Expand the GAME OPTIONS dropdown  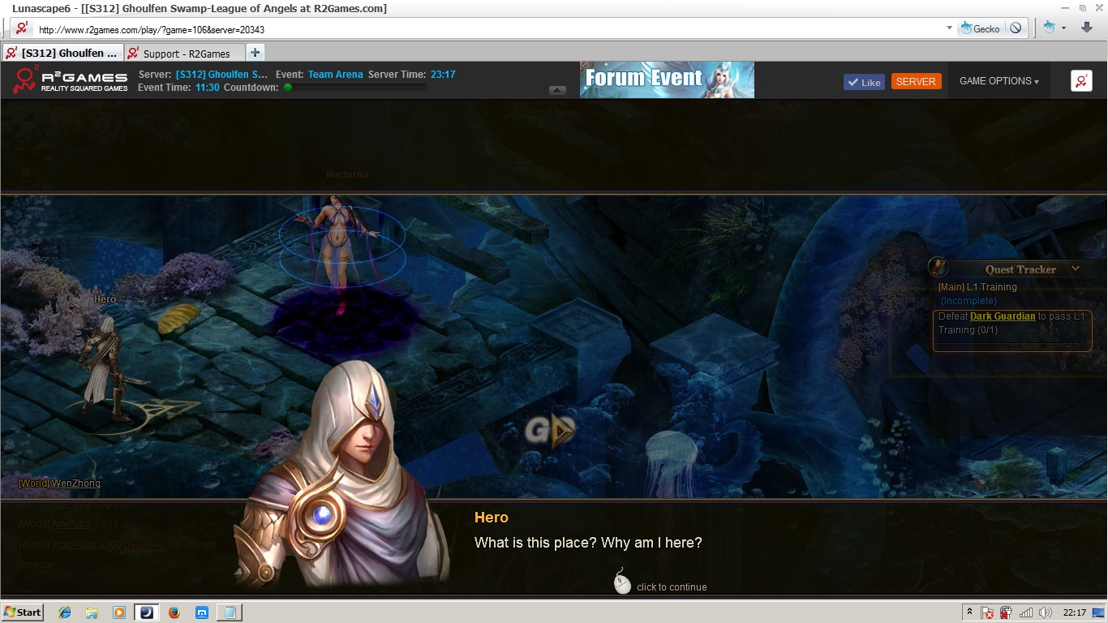tap(998, 81)
